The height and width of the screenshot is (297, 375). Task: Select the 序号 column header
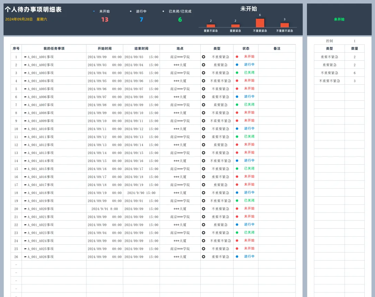[16, 49]
